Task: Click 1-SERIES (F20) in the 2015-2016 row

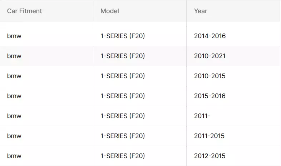Action: [123, 96]
